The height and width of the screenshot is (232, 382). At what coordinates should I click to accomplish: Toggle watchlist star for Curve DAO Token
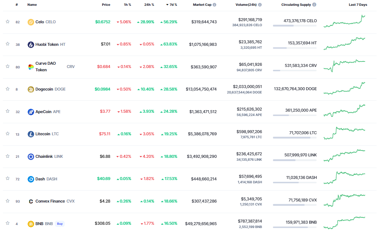click(x=8, y=66)
